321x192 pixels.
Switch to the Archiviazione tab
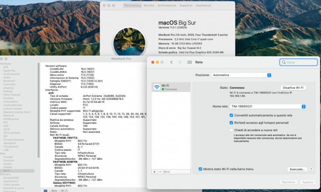167,6
